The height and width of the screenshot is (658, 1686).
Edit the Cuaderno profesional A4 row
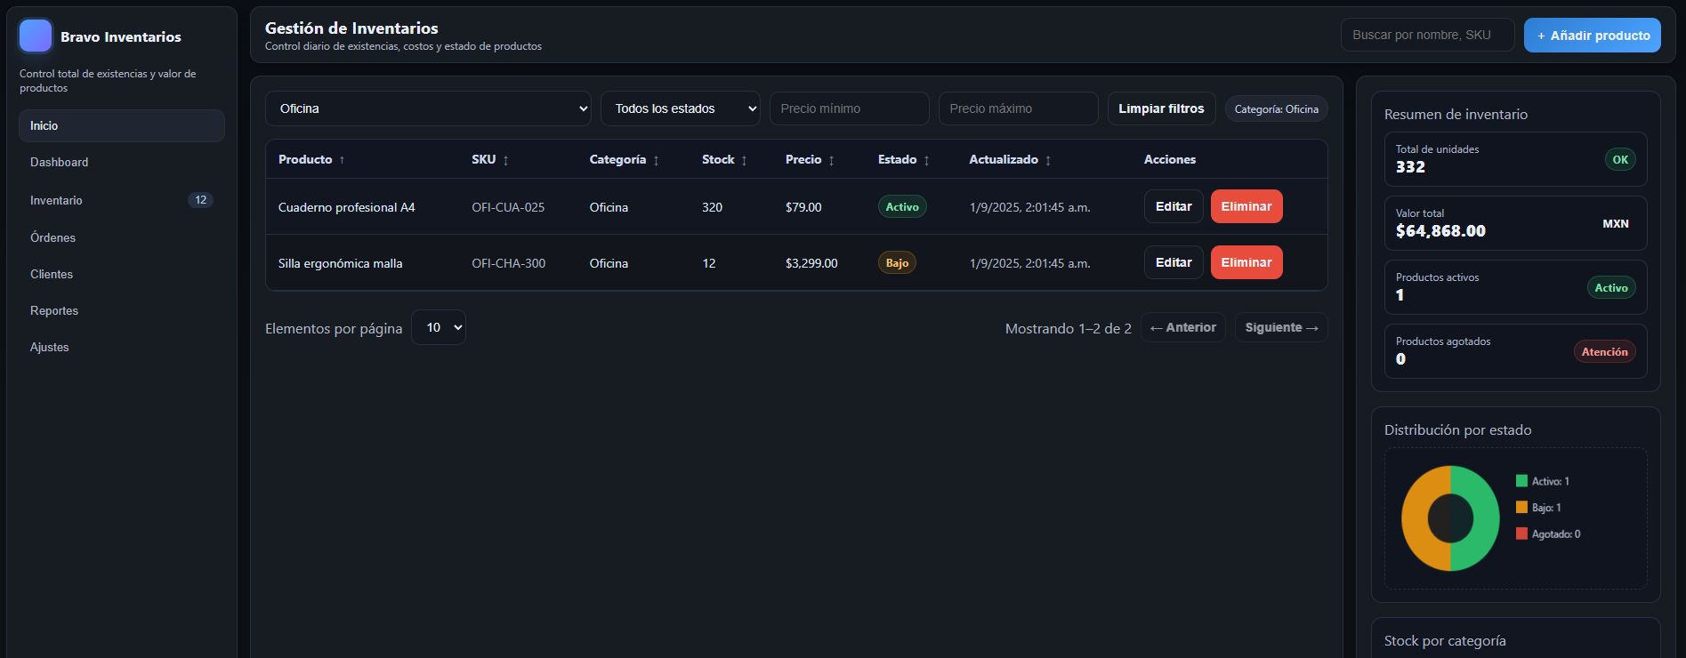1173,206
